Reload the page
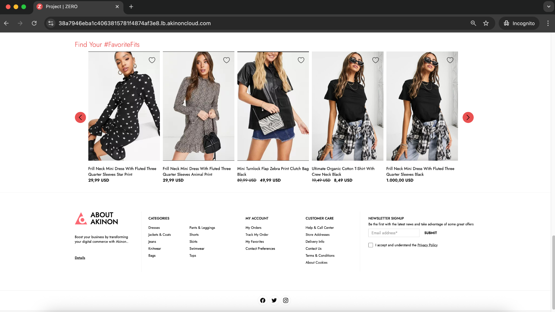This screenshot has height=312, width=555. click(34, 23)
